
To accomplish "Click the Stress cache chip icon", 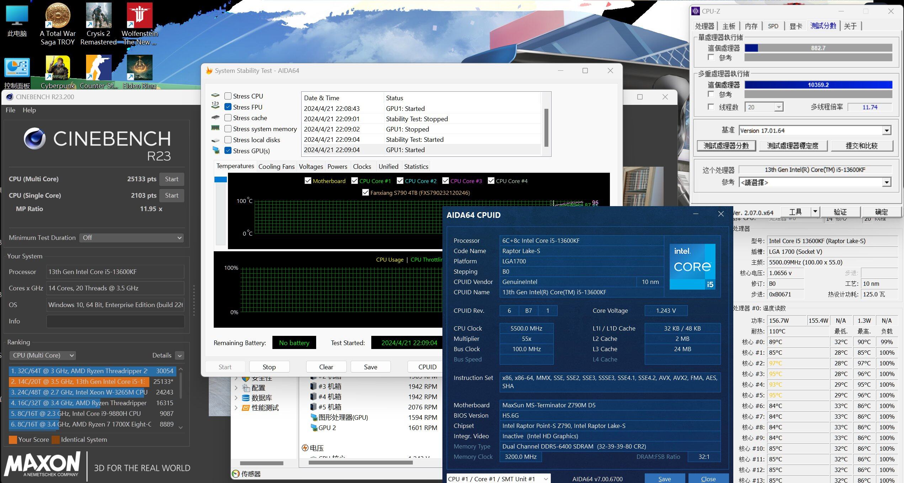I will [216, 117].
